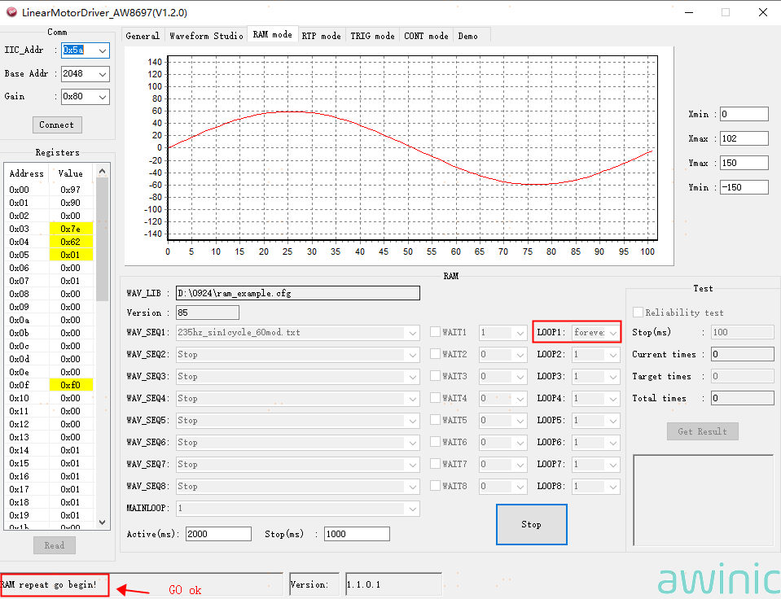Expand the WAV_SEQ8 dropdown

pyautogui.click(x=412, y=486)
